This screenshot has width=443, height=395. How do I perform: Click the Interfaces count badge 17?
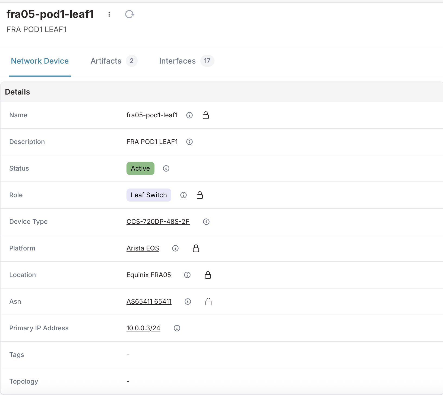click(207, 61)
